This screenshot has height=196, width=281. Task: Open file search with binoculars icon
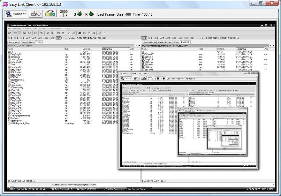[x=80, y=33]
